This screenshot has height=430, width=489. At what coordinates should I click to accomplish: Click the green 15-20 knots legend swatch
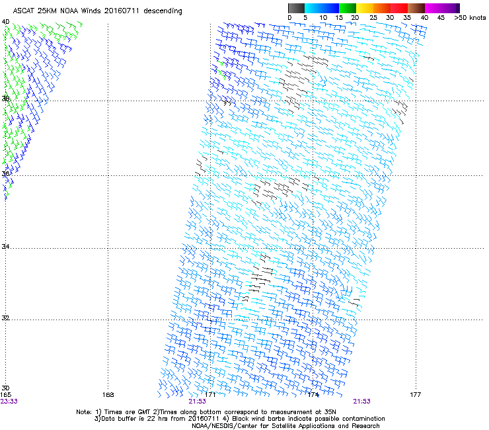coord(348,8)
